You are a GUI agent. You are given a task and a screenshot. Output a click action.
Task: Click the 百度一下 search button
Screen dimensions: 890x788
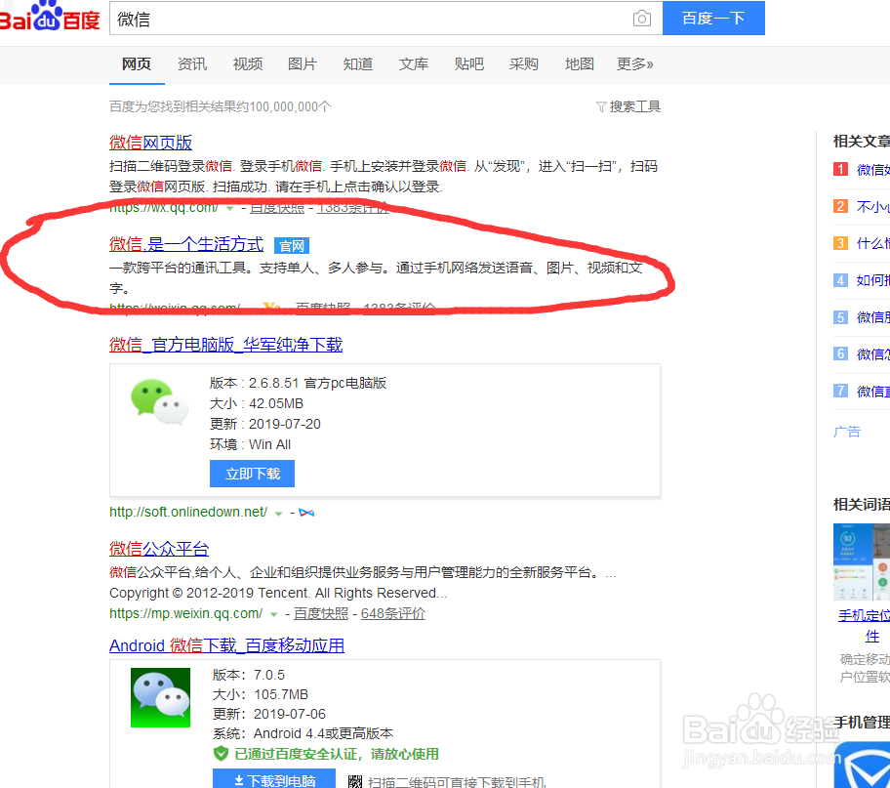point(713,18)
